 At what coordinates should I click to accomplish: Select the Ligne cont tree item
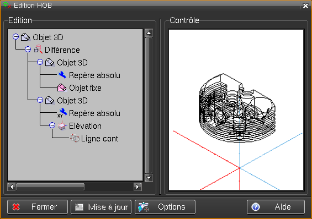point(99,139)
